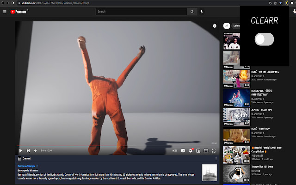296x185 pixels.
Task: Open JENNIE 'SOLO' M/V thumbnail
Action: [236, 117]
